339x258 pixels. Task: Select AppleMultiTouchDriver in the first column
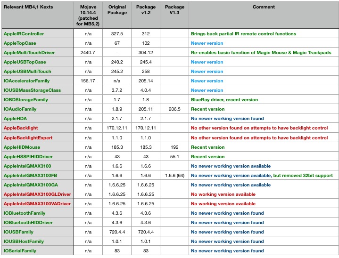tap(29, 53)
